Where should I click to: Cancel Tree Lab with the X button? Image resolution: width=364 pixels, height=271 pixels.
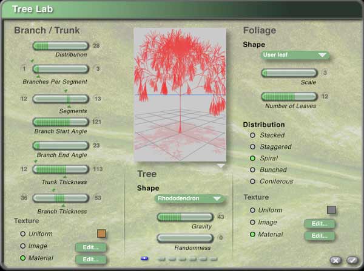pyautogui.click(x=335, y=260)
